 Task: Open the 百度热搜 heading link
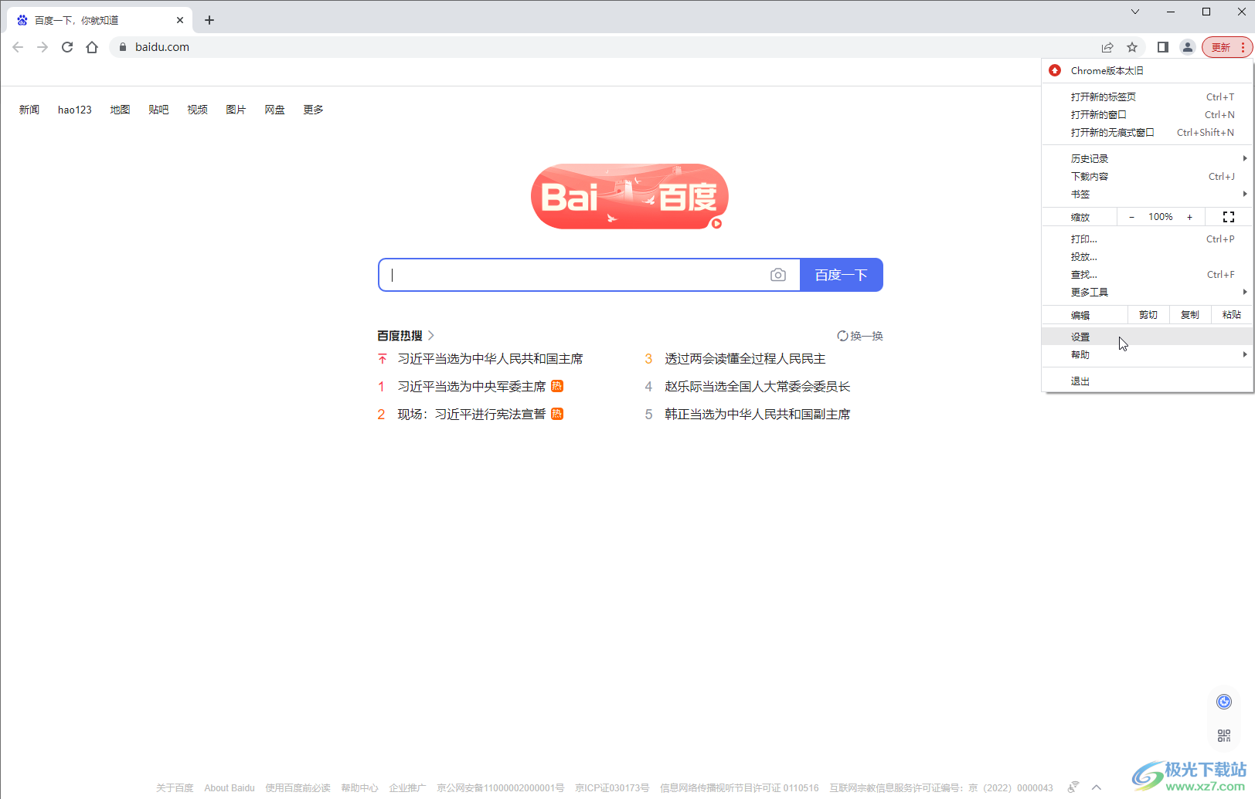(406, 336)
